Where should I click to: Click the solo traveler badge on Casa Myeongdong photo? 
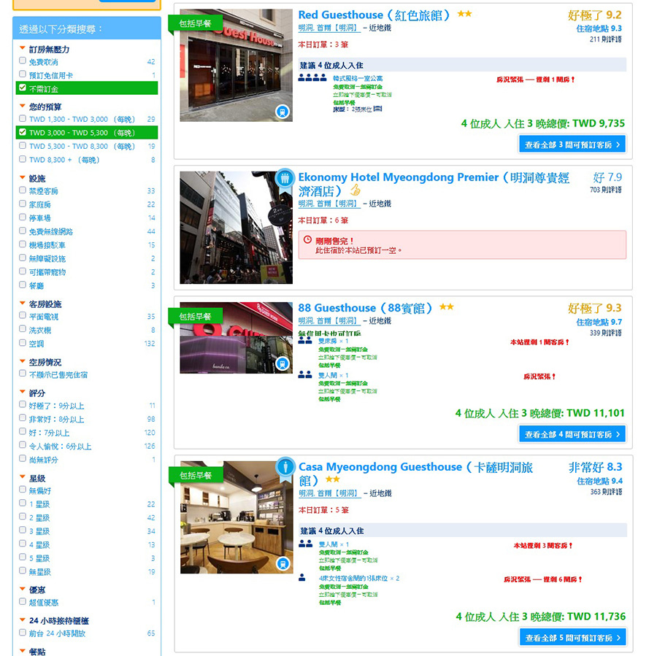point(285,467)
